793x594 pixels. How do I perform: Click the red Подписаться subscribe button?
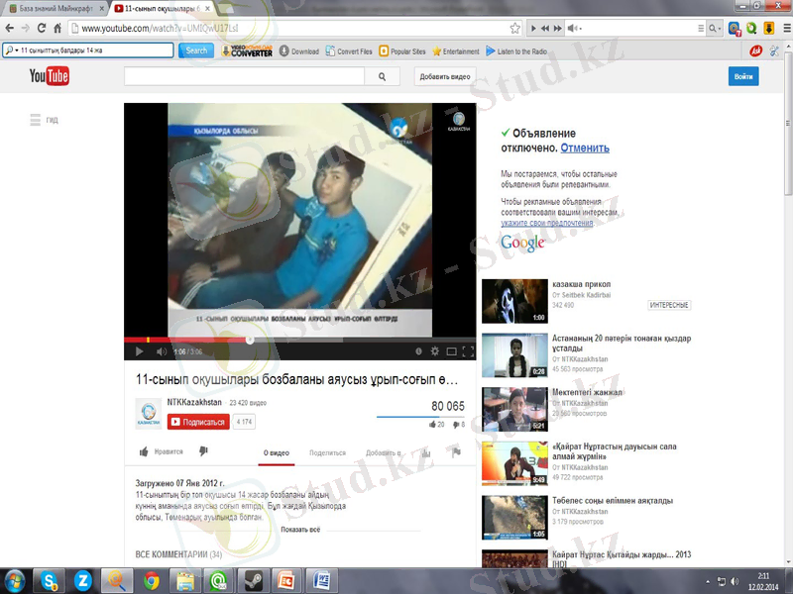pyautogui.click(x=198, y=422)
